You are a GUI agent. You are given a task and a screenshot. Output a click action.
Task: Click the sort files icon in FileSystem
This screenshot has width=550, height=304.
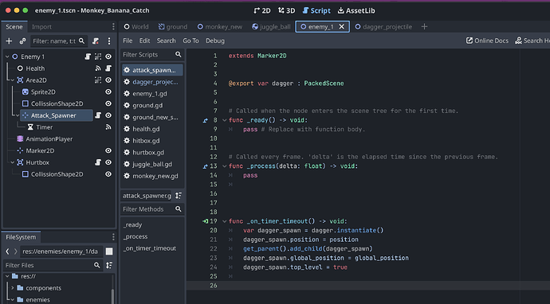click(x=109, y=265)
